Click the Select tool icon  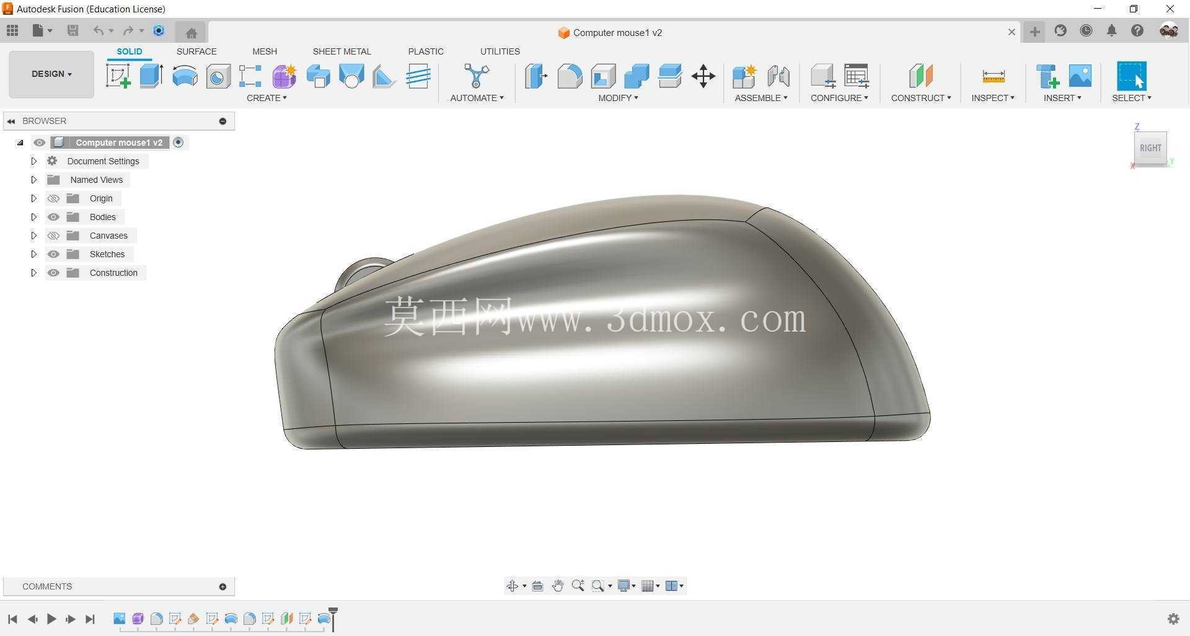coord(1132,76)
